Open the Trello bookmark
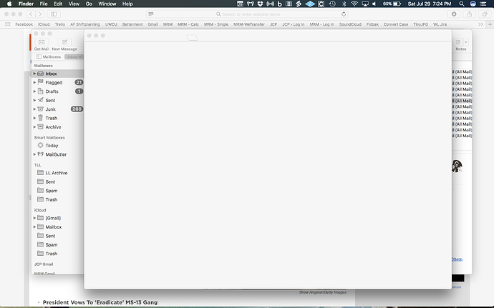The height and width of the screenshot is (308, 494). [60, 24]
